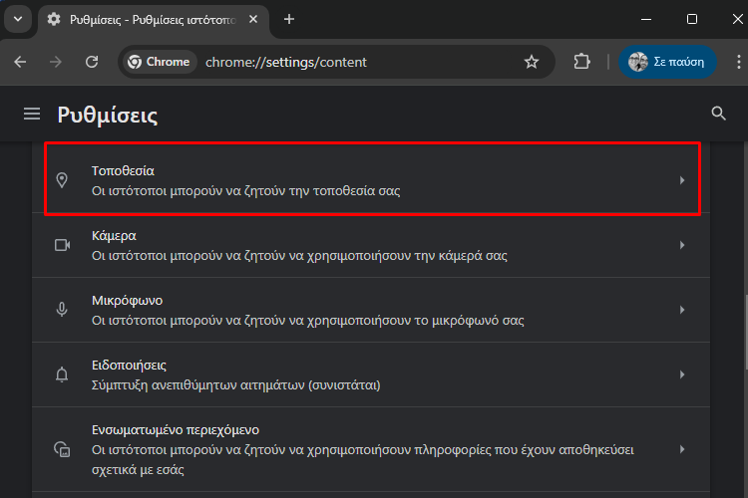Screen dimensions: 748x498
Task: Open the Extensions puzzle icon
Action: click(x=582, y=62)
